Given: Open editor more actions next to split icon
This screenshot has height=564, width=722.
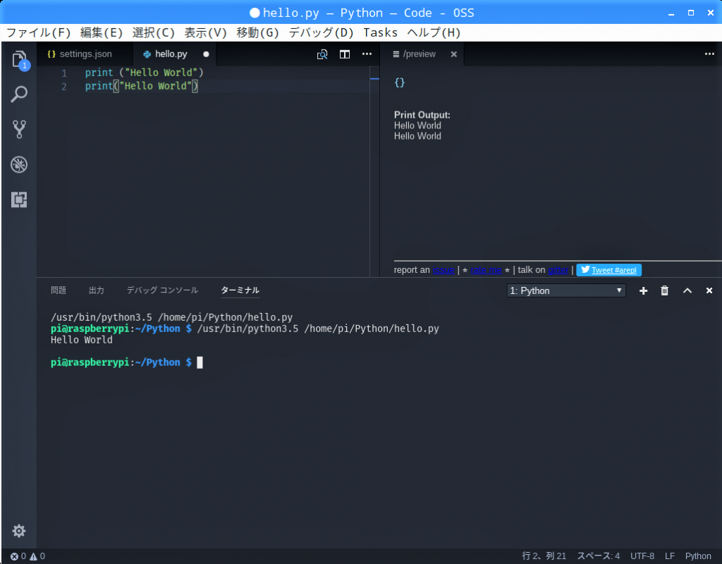Looking at the screenshot, I should (367, 54).
